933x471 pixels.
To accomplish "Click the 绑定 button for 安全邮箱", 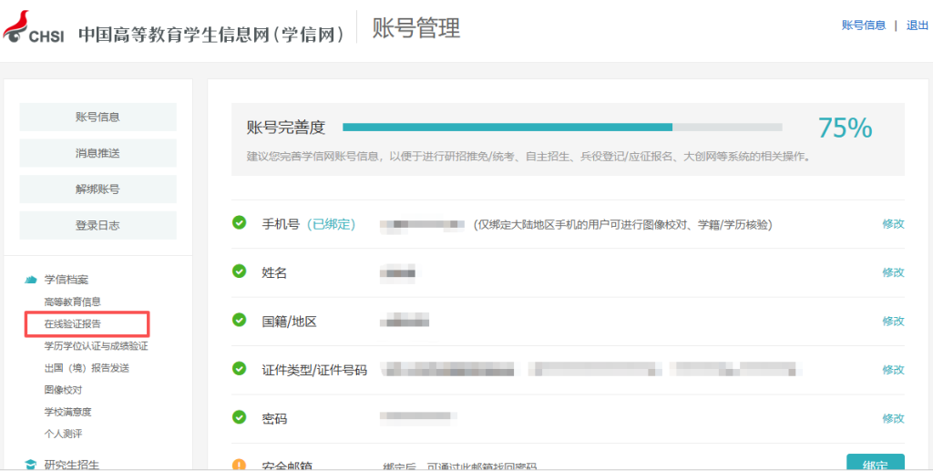I will pos(876,463).
